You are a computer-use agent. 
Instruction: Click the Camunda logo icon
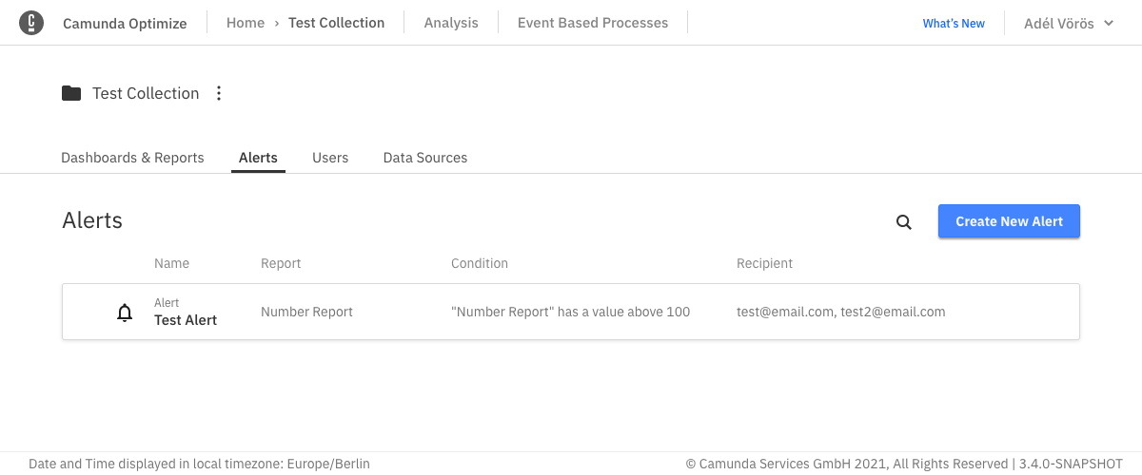point(31,23)
